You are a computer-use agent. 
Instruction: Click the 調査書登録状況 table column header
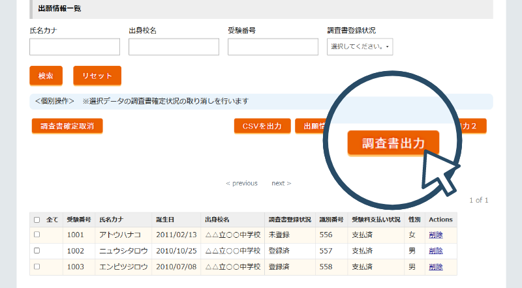click(x=290, y=220)
